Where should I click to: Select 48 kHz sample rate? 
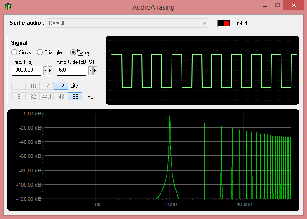(61, 96)
